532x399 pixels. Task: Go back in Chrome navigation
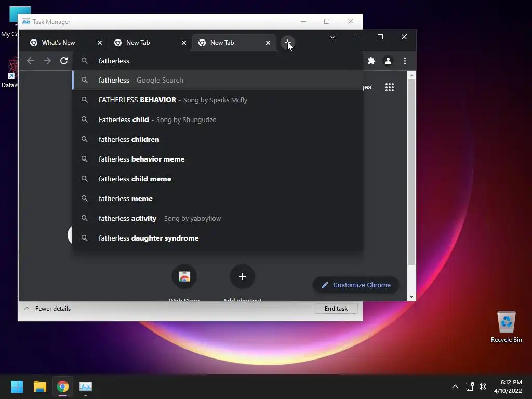[31, 61]
